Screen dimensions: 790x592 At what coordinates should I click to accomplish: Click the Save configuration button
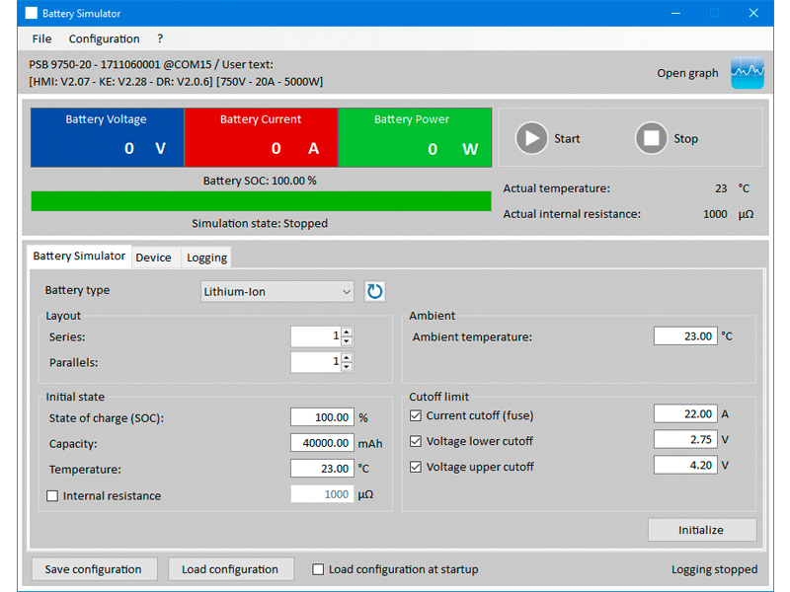pos(93,569)
